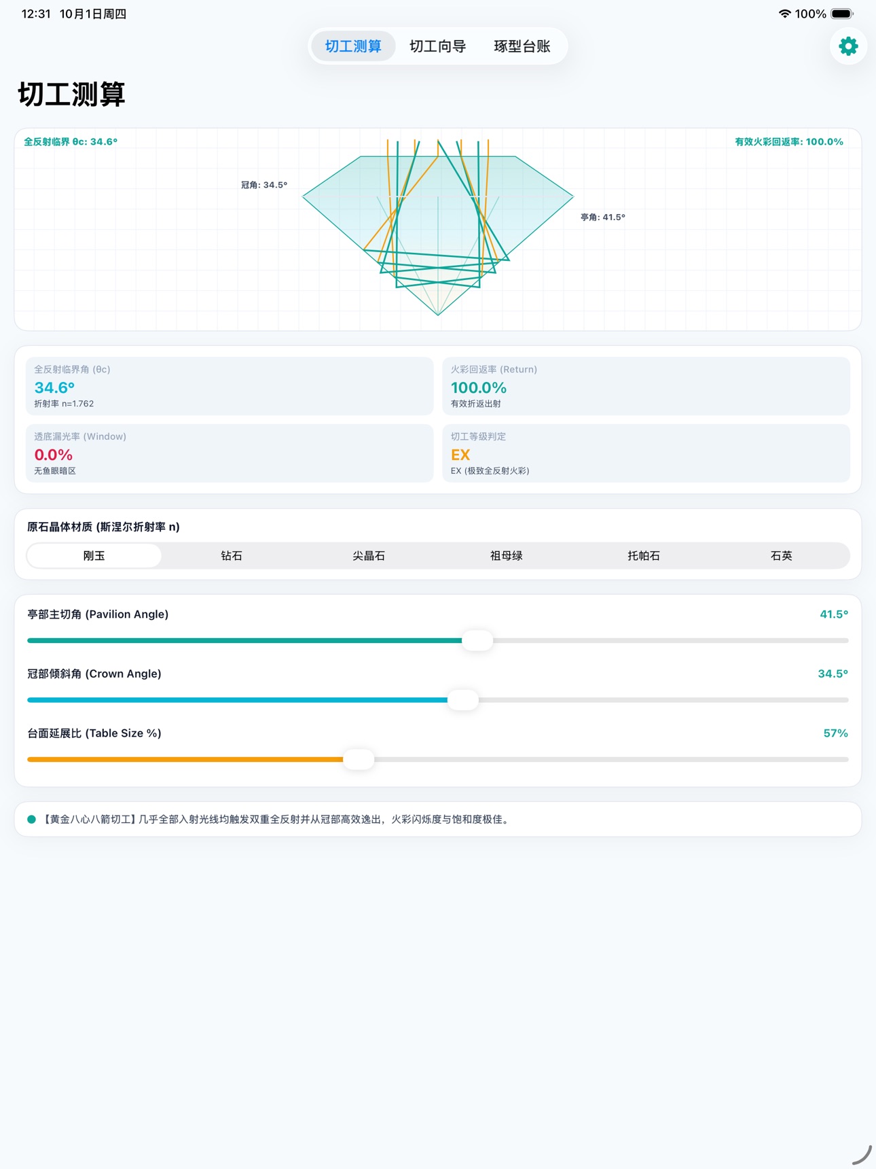The height and width of the screenshot is (1169, 876).
Task: Click the gem ray-tracing diagram
Action: tap(438, 229)
